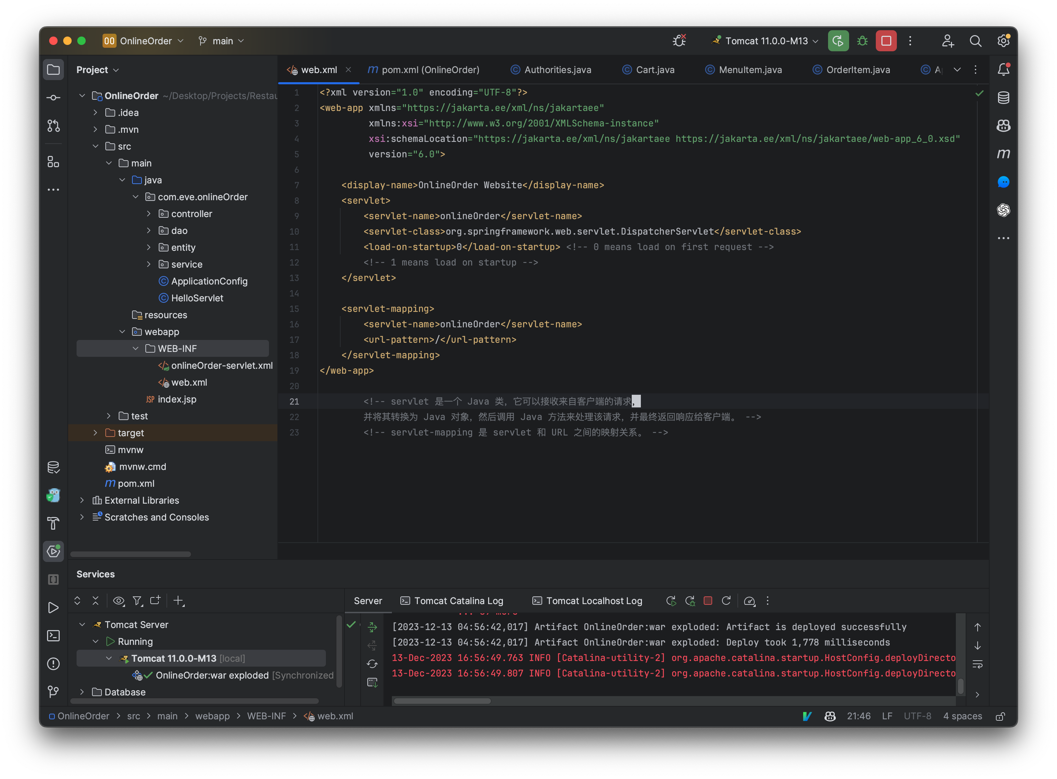
Task: Open the Commit tool window icon
Action: (x=53, y=98)
